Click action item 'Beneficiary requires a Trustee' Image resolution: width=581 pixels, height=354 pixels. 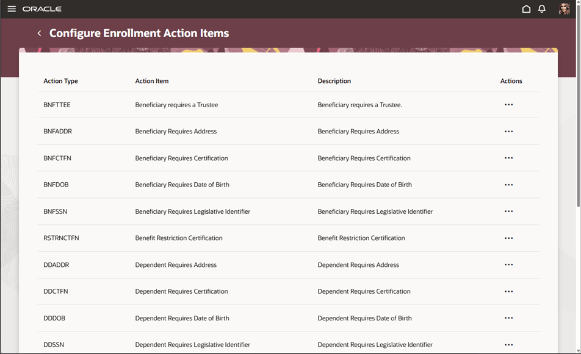[176, 105]
